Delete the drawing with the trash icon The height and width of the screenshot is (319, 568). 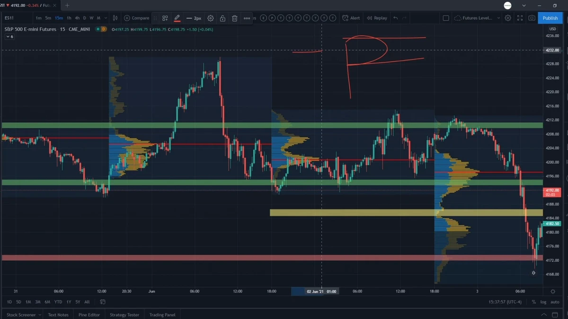(235, 18)
